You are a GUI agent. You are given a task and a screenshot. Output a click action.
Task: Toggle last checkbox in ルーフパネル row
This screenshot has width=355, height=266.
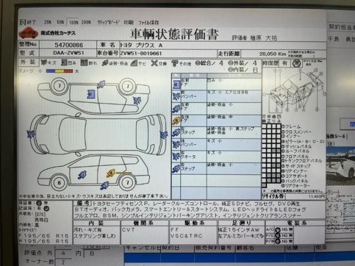[x=278, y=151]
